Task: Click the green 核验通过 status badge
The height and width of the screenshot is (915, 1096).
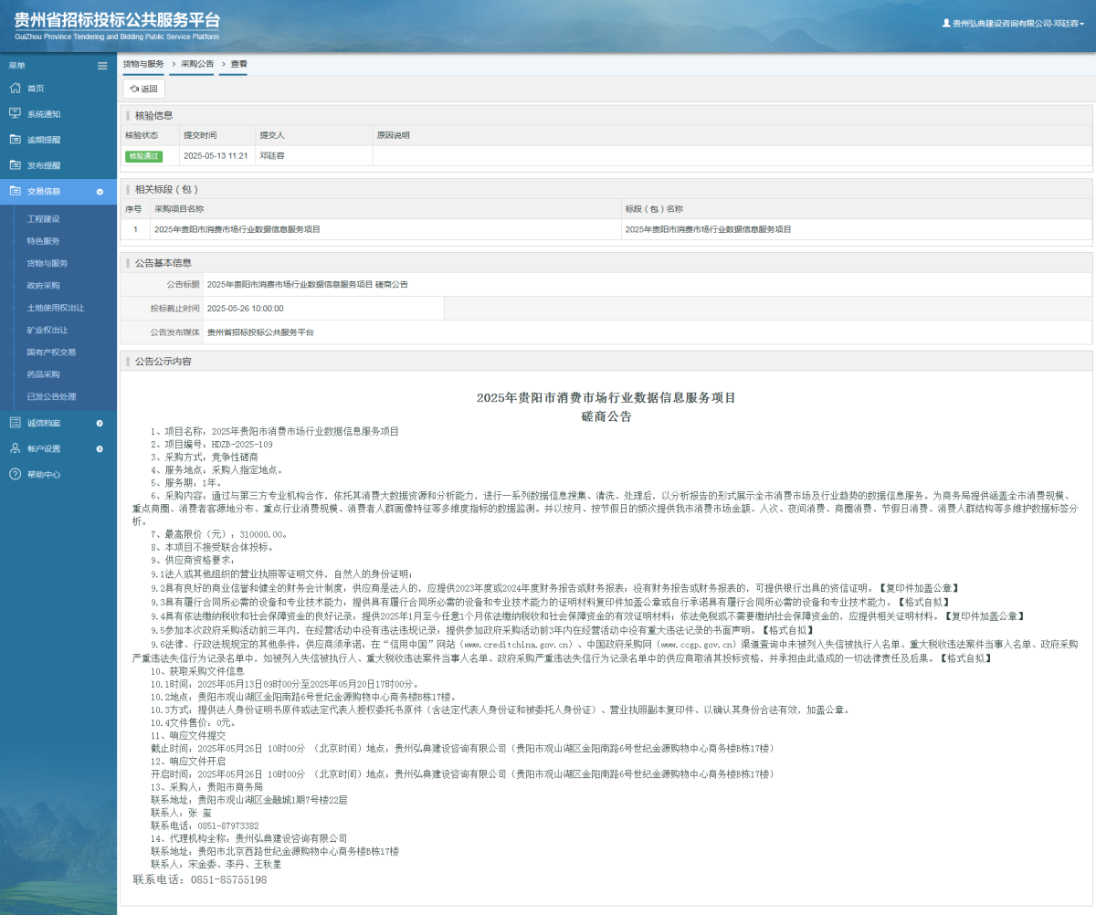Action: pos(143,156)
